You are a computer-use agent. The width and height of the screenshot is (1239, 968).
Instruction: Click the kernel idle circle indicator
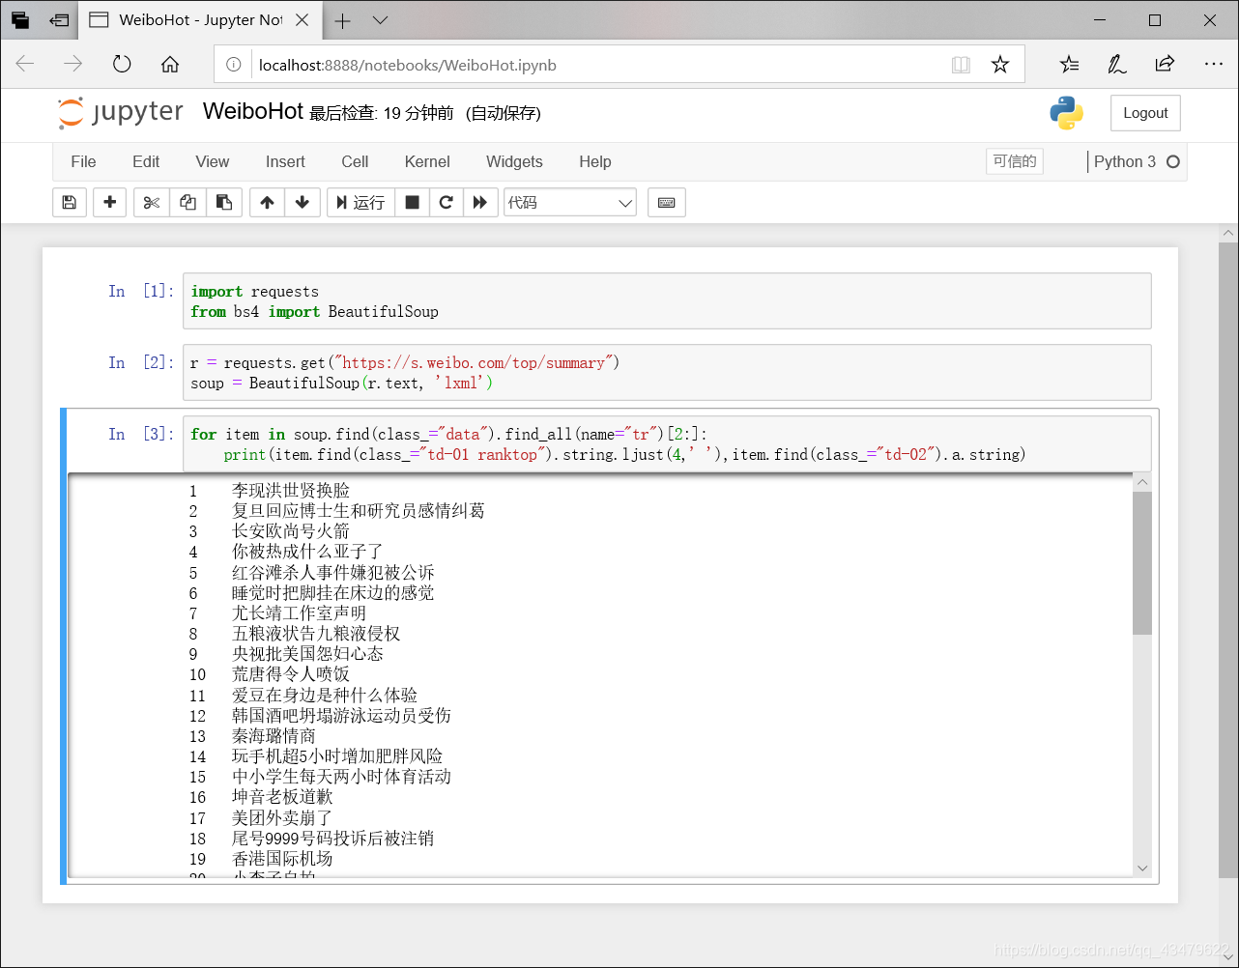tap(1173, 161)
